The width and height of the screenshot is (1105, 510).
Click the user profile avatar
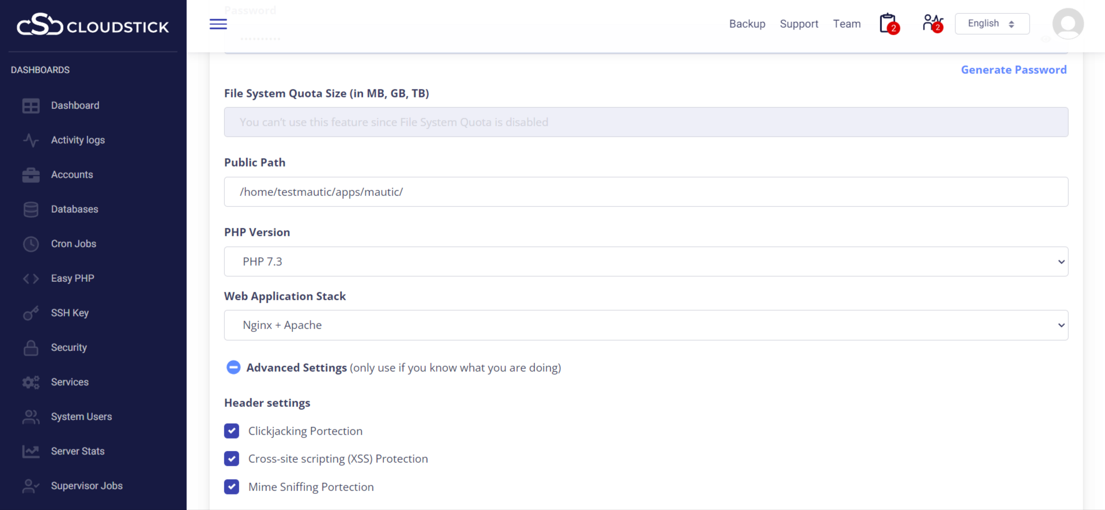pos(1068,24)
